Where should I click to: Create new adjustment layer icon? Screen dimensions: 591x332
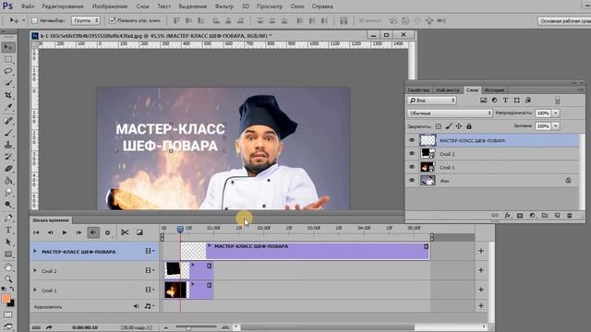pos(532,215)
